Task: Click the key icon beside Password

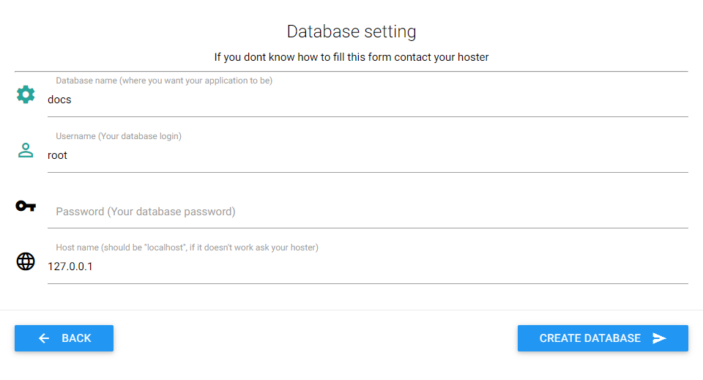Action: pos(26,206)
